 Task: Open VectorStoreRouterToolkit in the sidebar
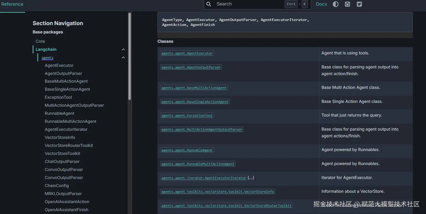[69, 145]
